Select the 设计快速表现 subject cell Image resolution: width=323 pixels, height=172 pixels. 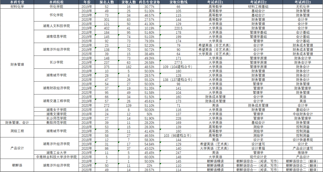point(303,139)
